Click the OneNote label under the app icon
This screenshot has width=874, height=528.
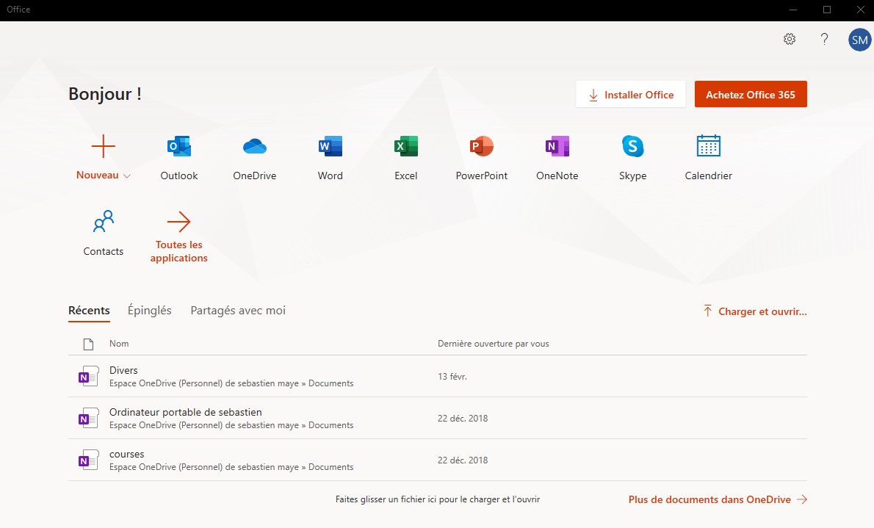point(557,176)
